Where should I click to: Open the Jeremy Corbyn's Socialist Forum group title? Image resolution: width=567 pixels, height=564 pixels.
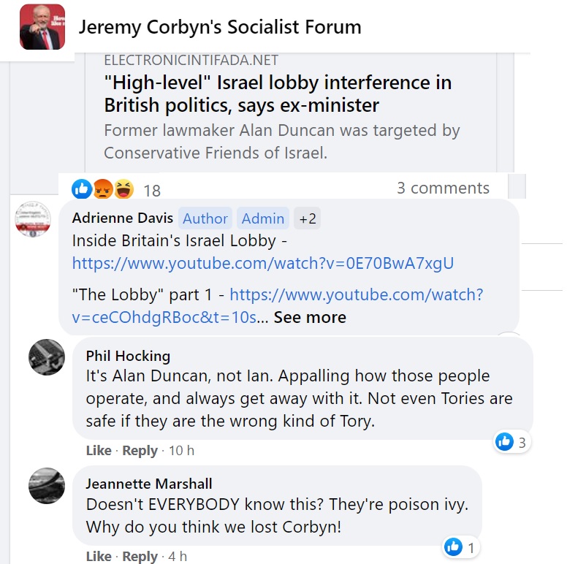220,28
